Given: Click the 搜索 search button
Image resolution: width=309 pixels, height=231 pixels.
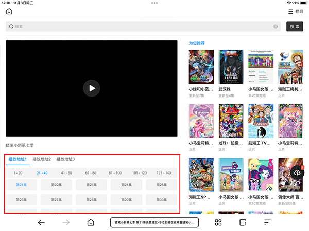Looking at the screenshot, I should pos(295,26).
